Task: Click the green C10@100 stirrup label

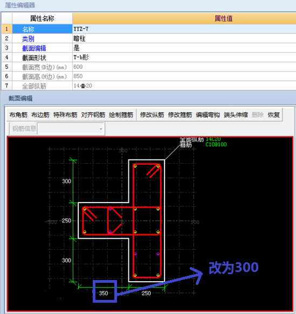Action: (216, 144)
